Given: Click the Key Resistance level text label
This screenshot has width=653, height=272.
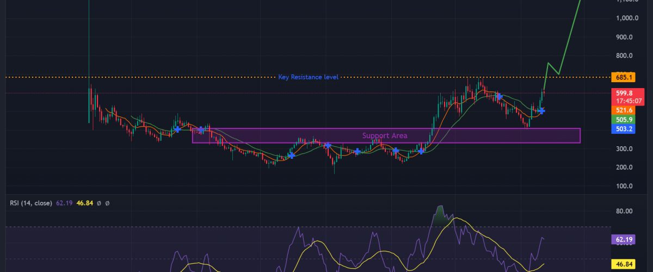Looking at the screenshot, I should click(308, 77).
